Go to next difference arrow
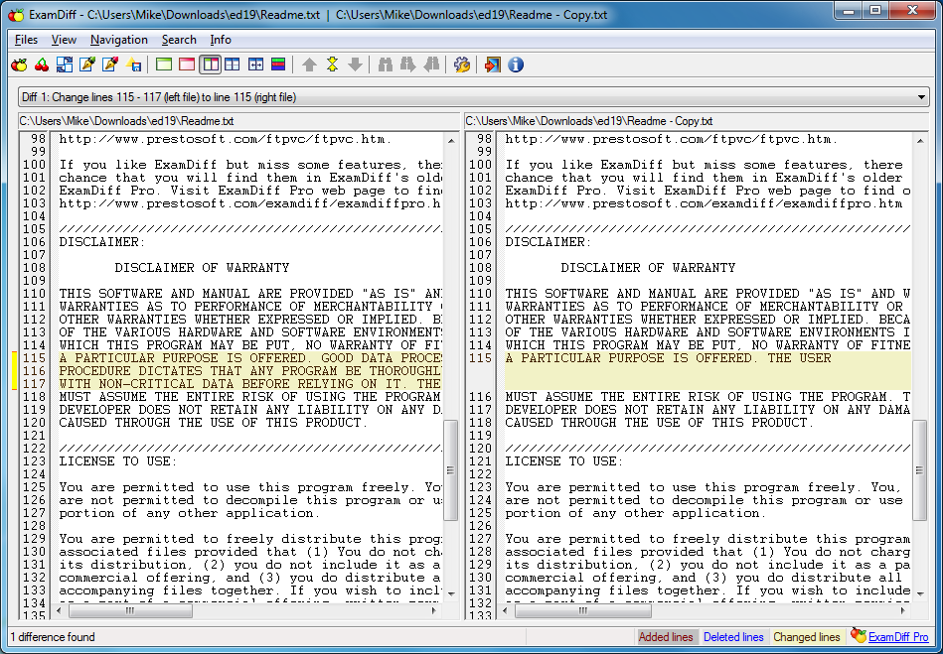The height and width of the screenshot is (654, 943). tap(355, 65)
